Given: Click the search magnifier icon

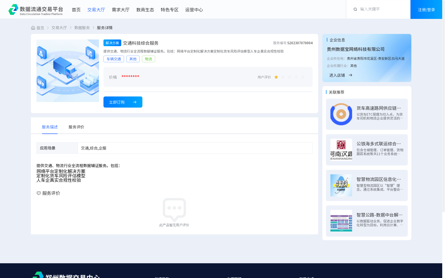Looking at the screenshot, I should (x=355, y=9).
